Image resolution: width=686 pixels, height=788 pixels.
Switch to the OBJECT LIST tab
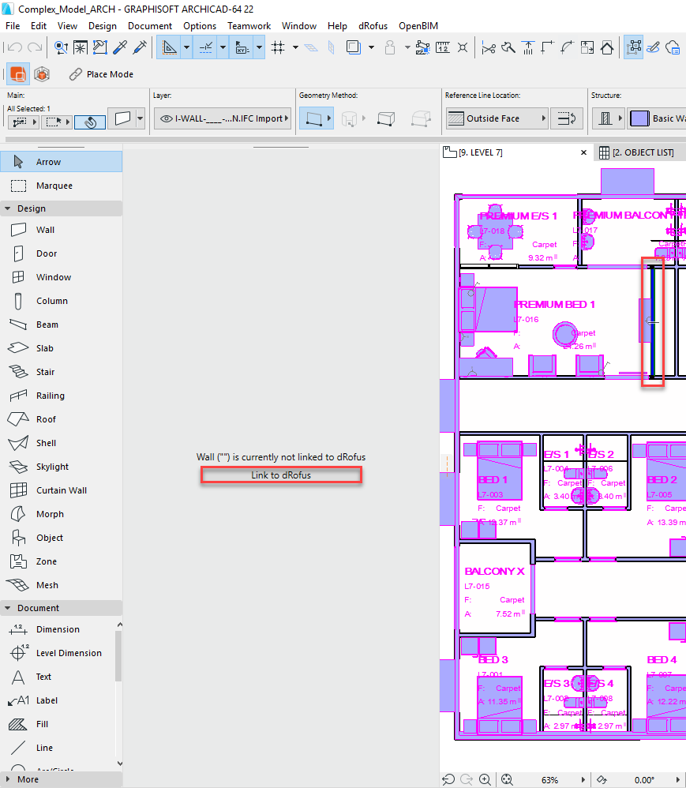pyautogui.click(x=636, y=152)
